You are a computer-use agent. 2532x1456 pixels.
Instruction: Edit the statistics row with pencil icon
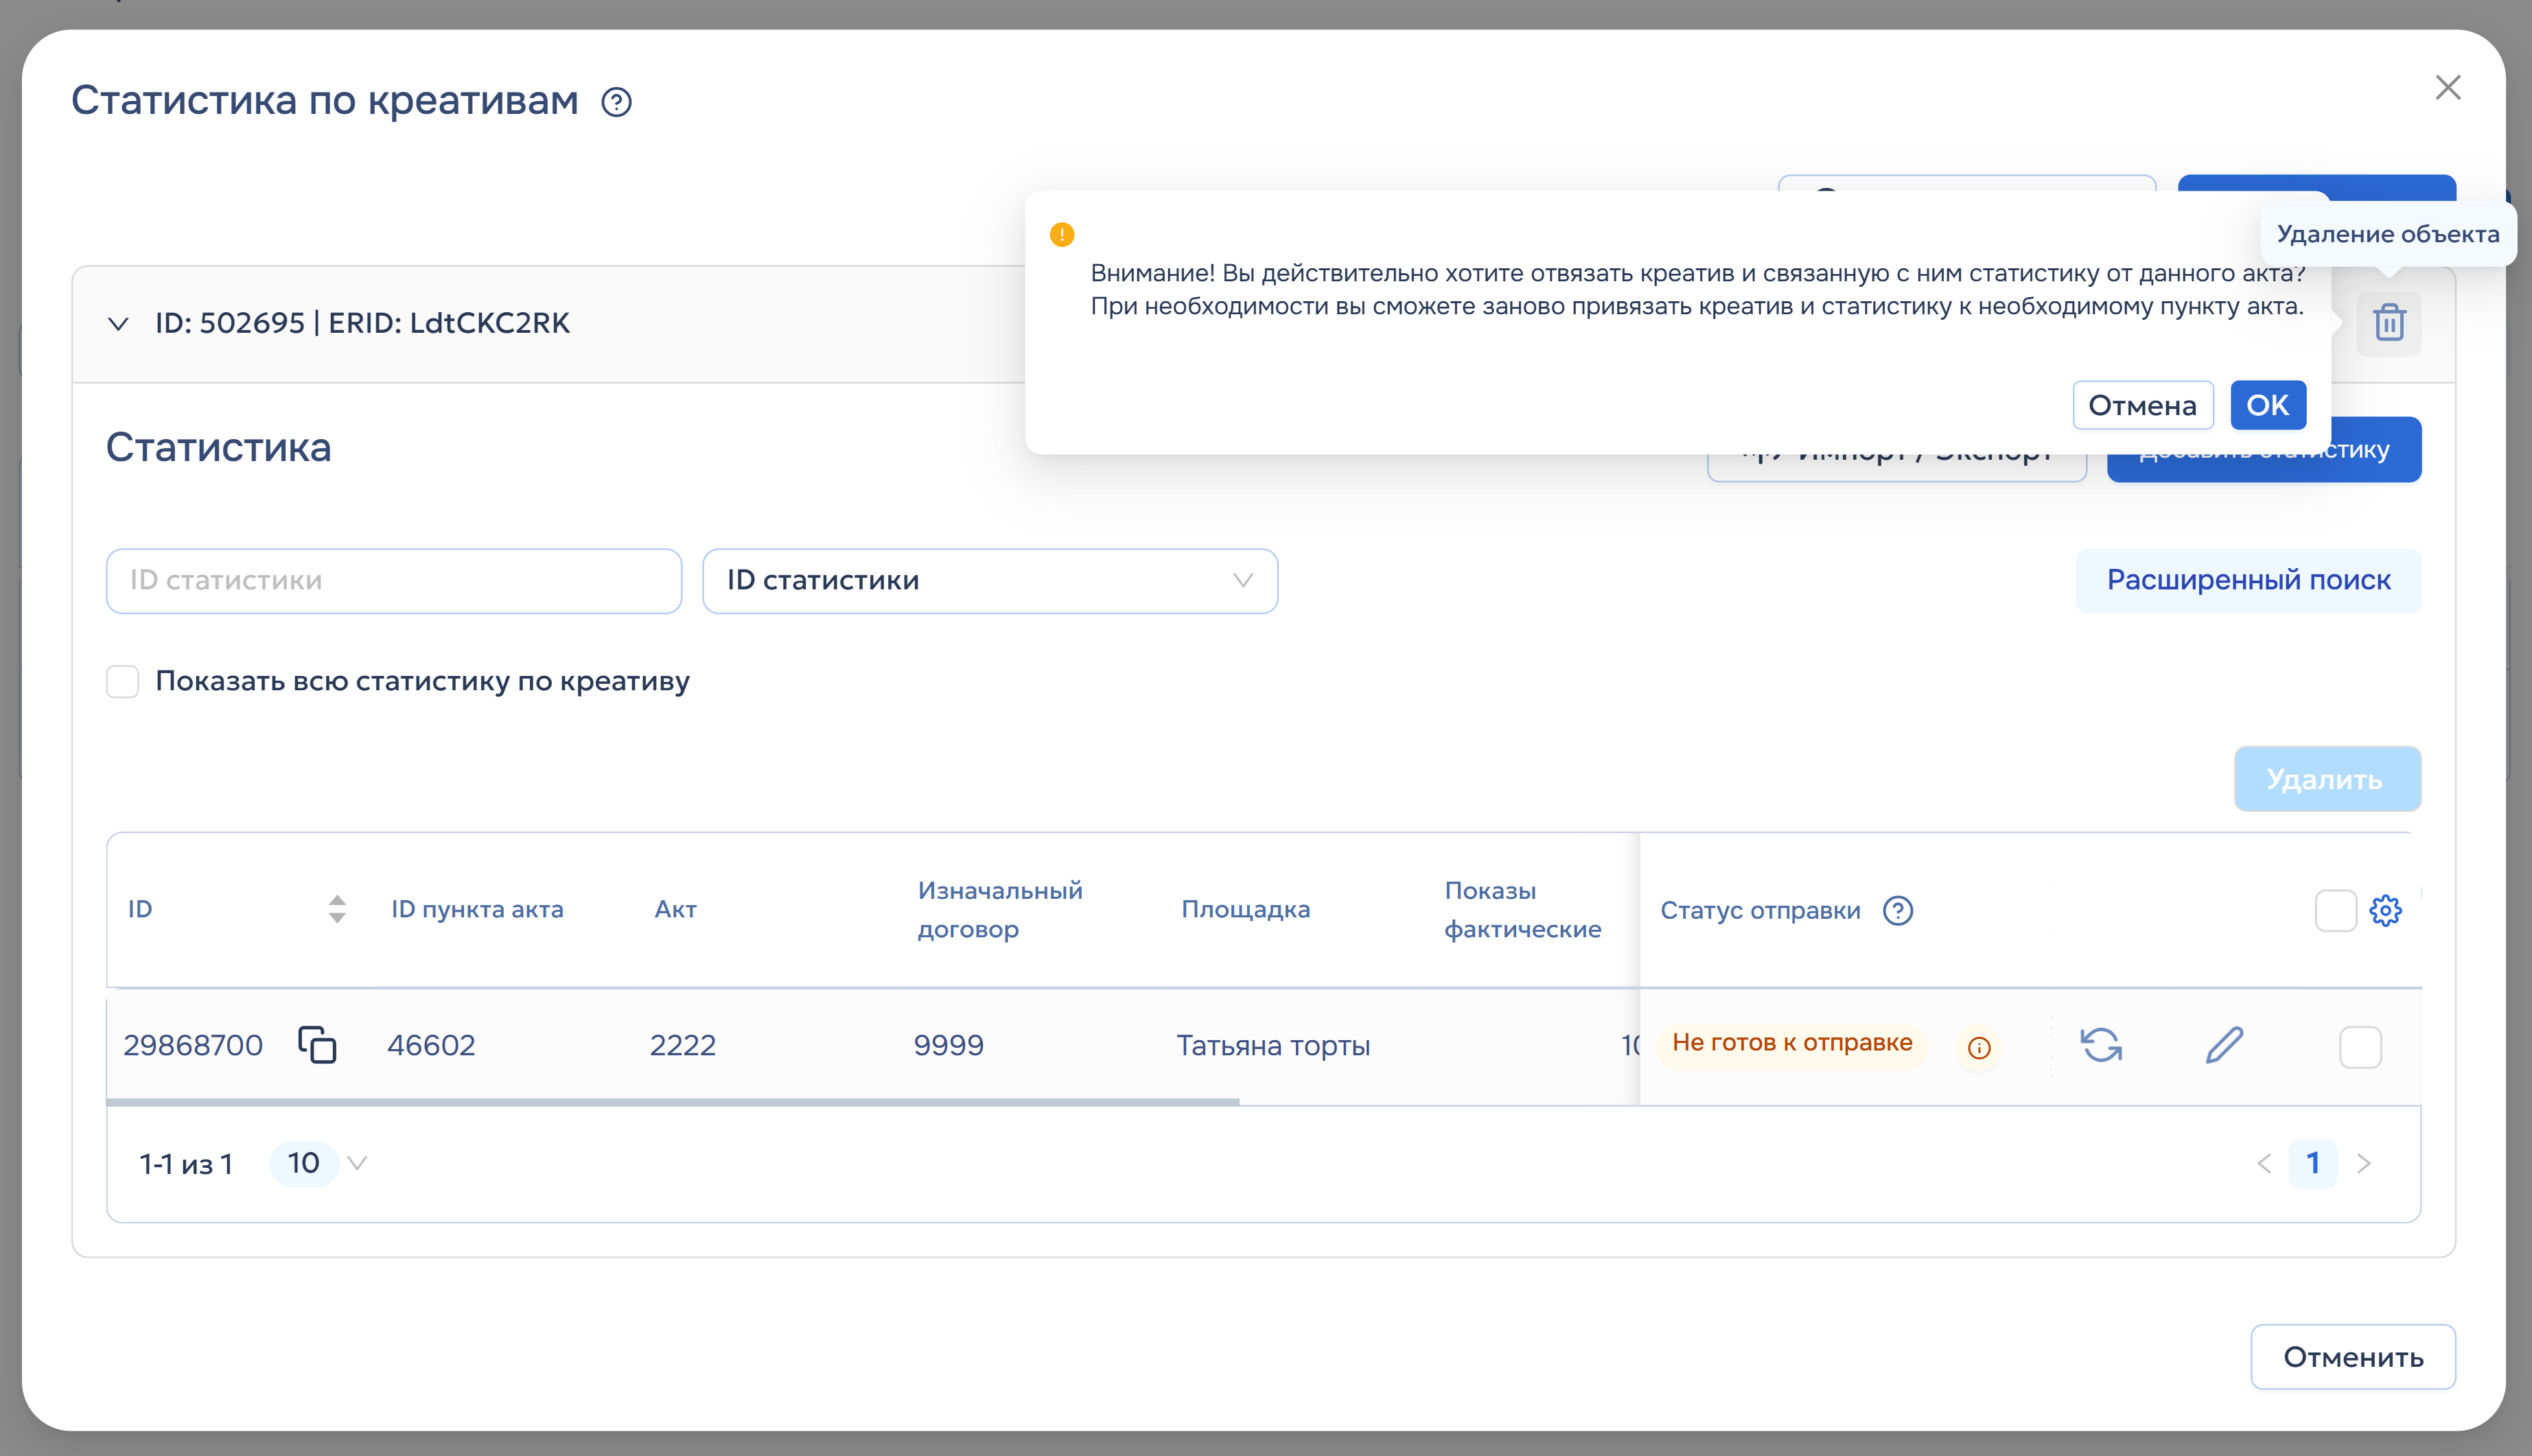tap(2224, 1045)
